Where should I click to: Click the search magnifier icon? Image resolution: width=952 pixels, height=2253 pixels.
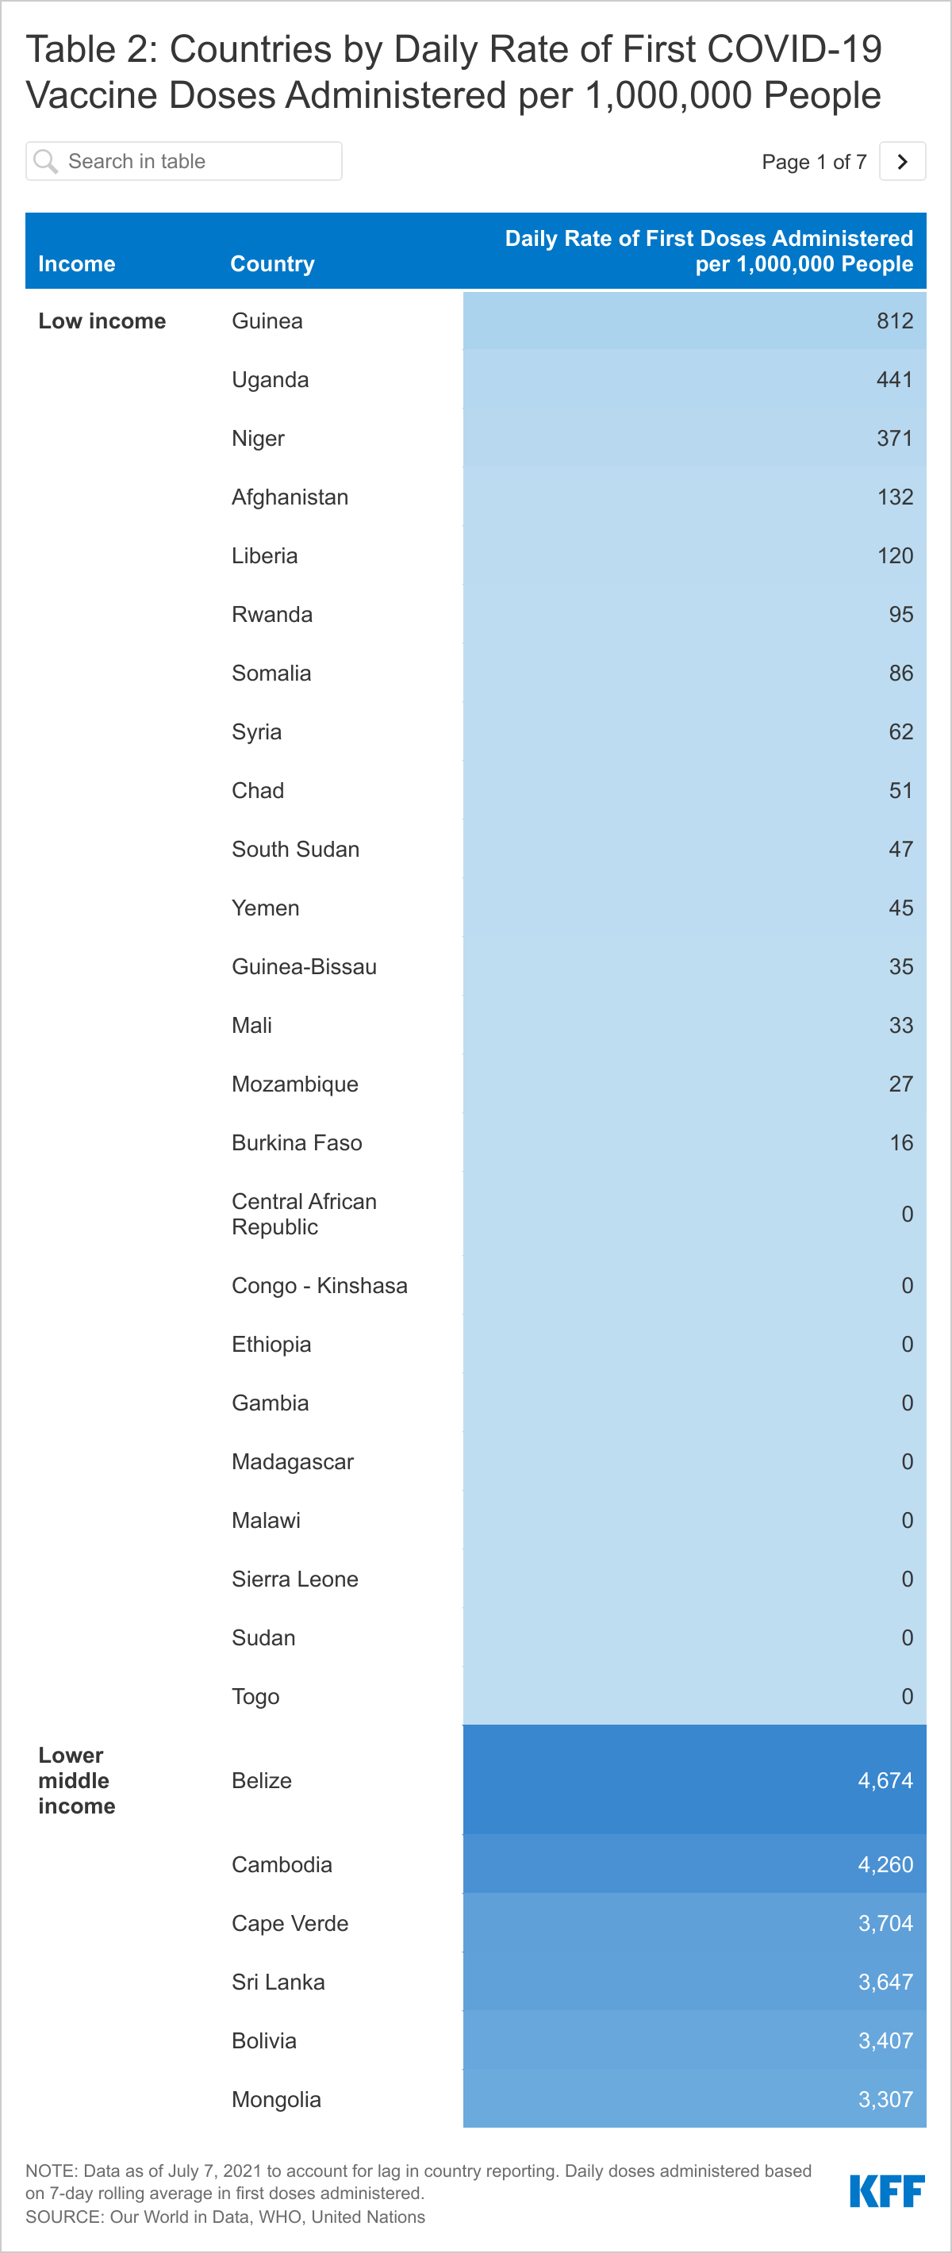45,161
